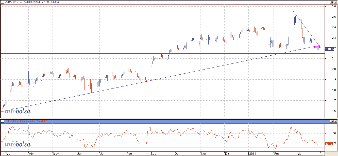Click the 2.1 price axis label
This screenshot has height=156, width=338.
click(x=334, y=59)
